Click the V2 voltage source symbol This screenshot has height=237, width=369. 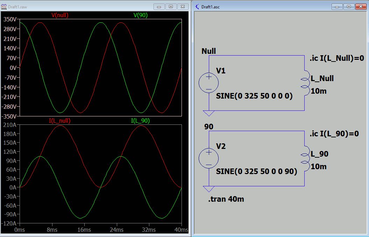click(x=208, y=158)
